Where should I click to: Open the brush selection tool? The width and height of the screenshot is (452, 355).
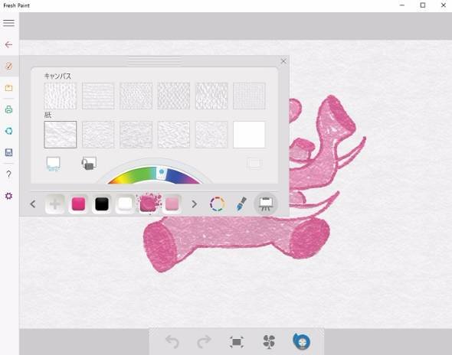click(241, 204)
